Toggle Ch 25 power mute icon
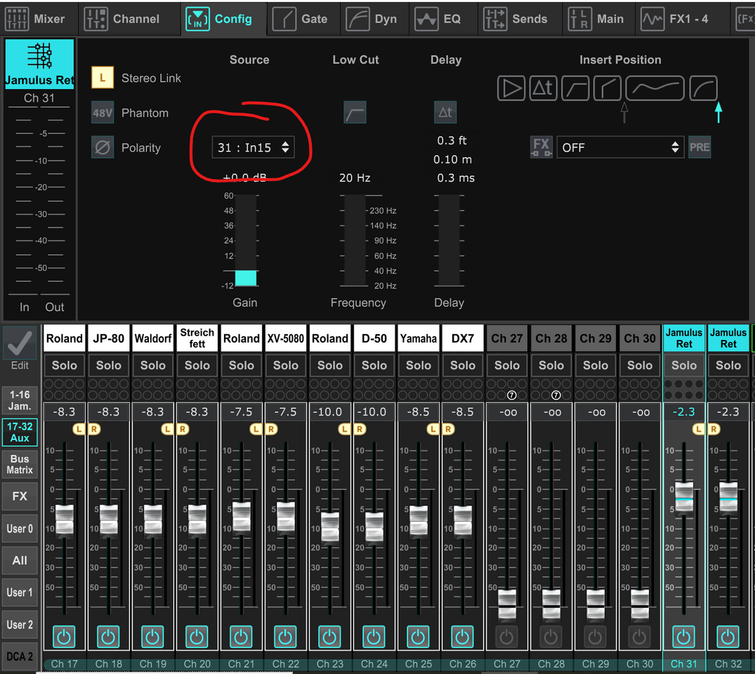Viewport: 755px width, 674px height. point(419,637)
